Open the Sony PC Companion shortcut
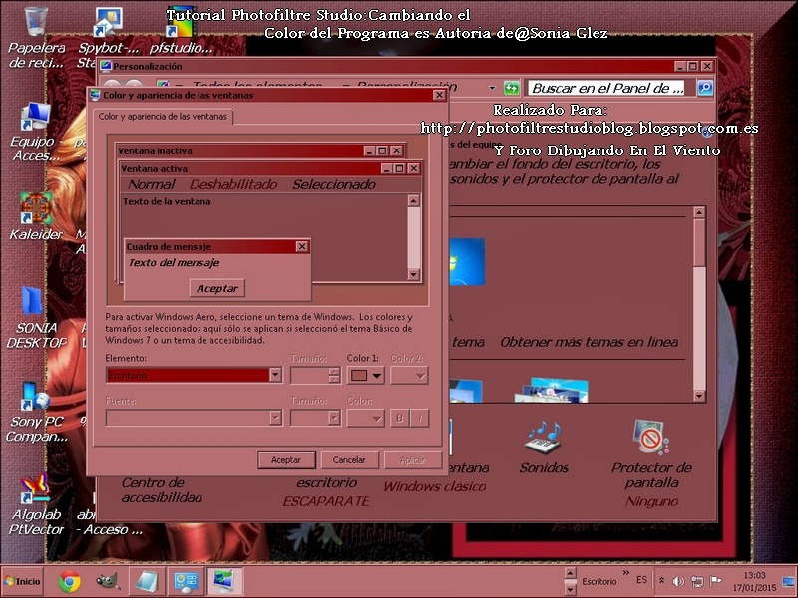Screen dimensions: 798x598 [36, 412]
